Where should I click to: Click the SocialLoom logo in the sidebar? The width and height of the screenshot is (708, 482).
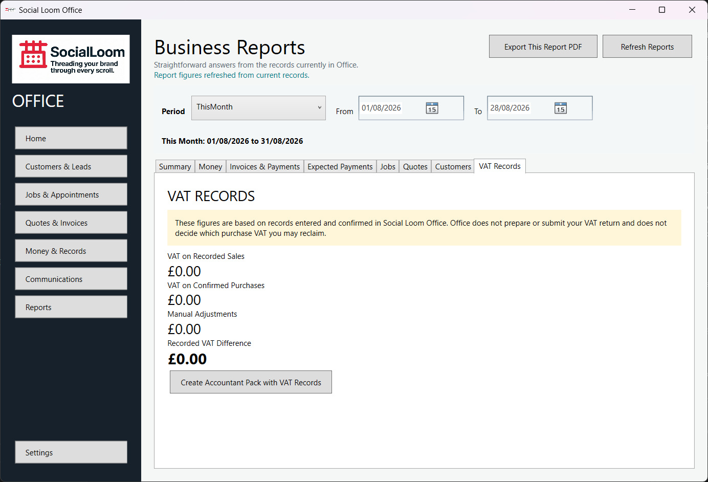(71, 59)
